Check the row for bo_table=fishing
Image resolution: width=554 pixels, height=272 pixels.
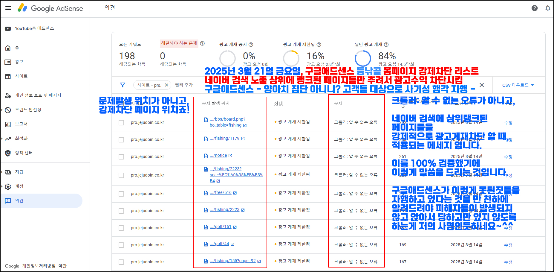pyautogui.click(x=121, y=123)
